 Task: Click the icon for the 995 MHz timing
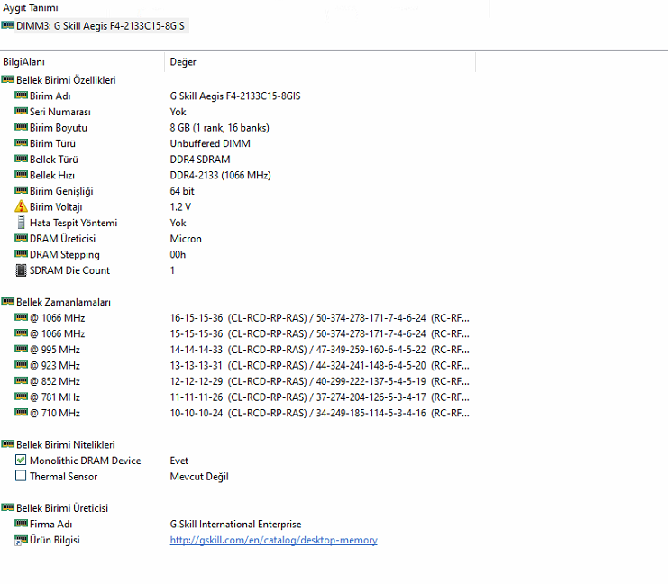(x=21, y=349)
